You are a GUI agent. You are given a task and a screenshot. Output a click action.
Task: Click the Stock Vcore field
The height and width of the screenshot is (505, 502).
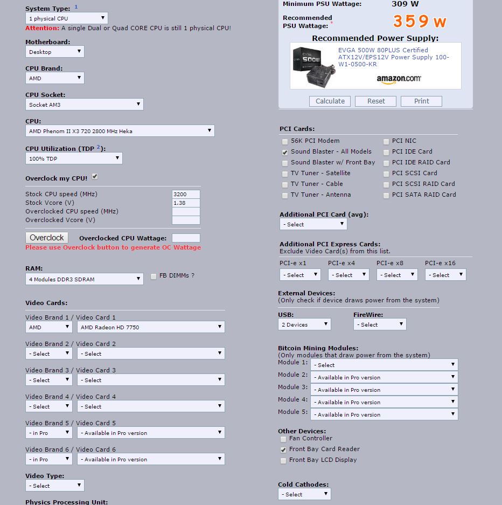tap(186, 203)
